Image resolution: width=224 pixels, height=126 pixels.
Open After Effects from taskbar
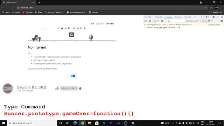click(118, 123)
